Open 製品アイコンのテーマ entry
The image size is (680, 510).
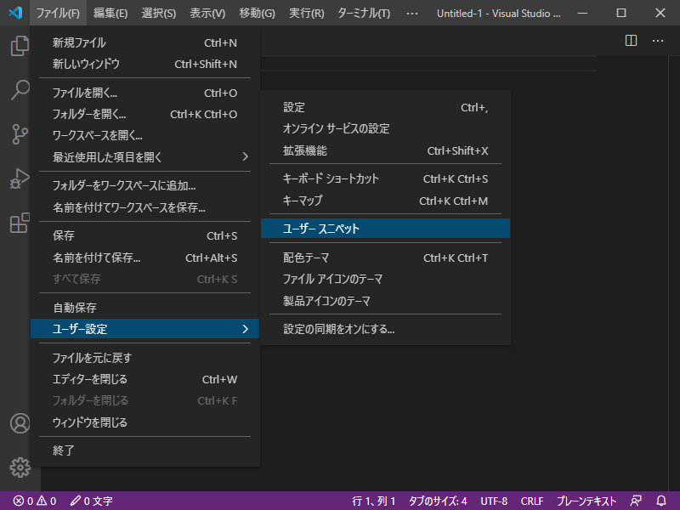coord(385,301)
